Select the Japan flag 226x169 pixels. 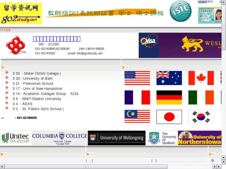(x=169, y=117)
